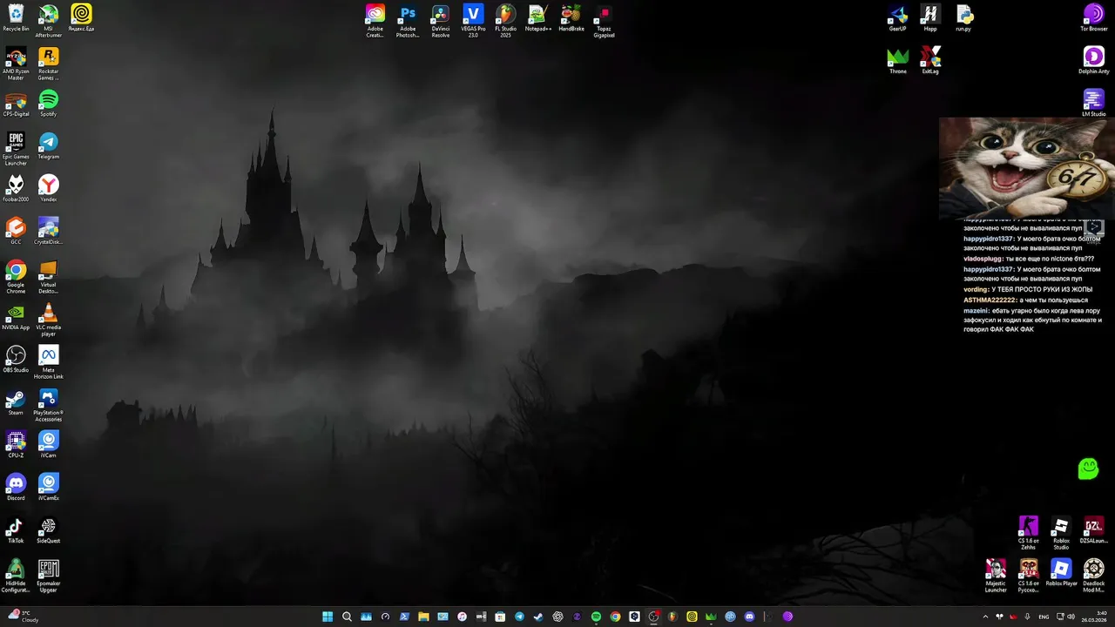Open the Spotify desktop shortcut
Viewport: 1115px width, 627px height.
[49, 103]
